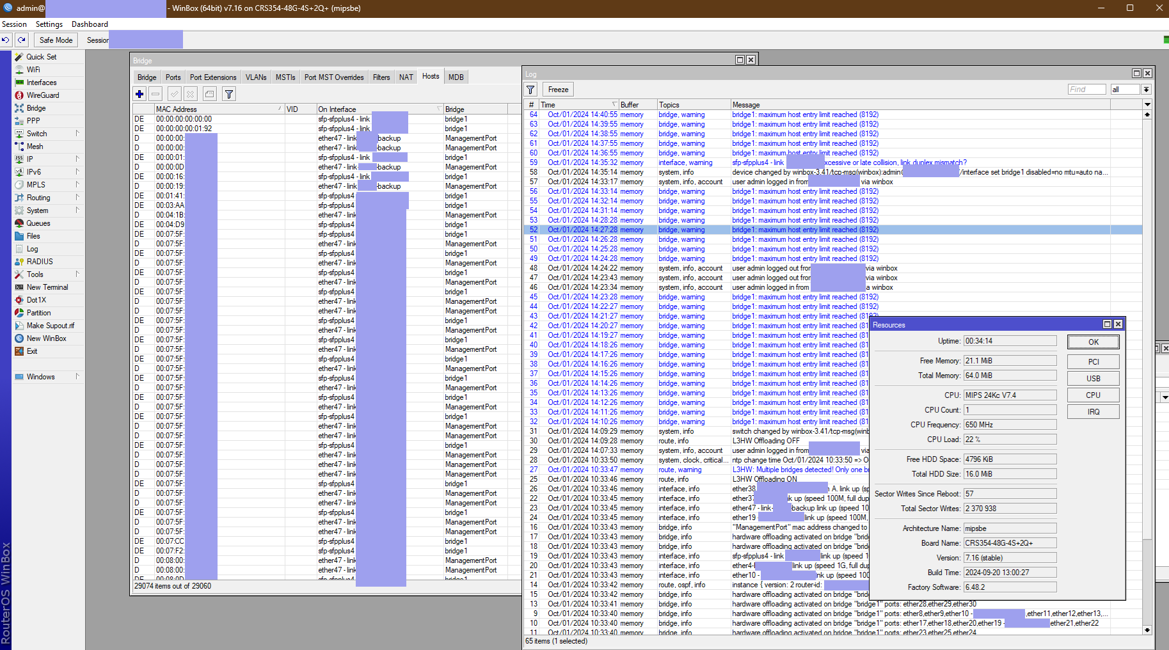1169x650 pixels.
Task: Expand the IP sidebar submenu
Action: pyautogui.click(x=30, y=159)
